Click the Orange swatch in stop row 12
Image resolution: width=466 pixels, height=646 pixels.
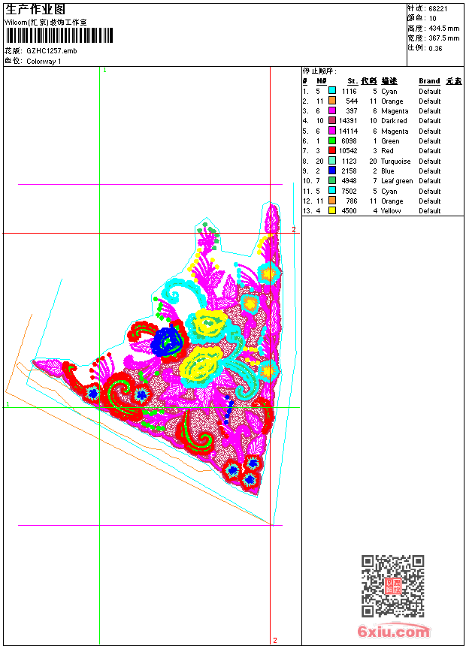pyautogui.click(x=332, y=201)
